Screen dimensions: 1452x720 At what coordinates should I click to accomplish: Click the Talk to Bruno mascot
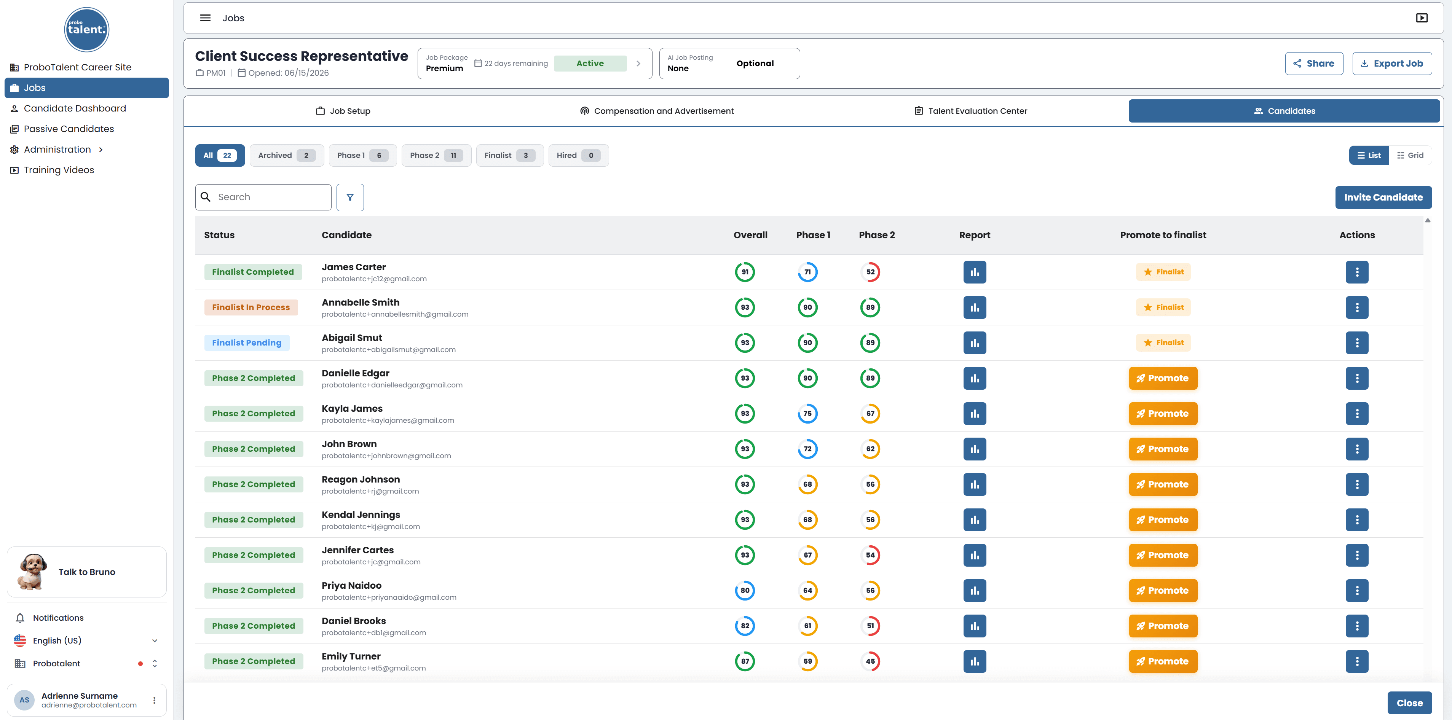[x=32, y=572]
